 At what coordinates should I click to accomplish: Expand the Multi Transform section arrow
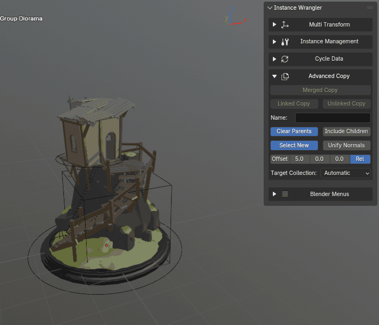(x=275, y=25)
